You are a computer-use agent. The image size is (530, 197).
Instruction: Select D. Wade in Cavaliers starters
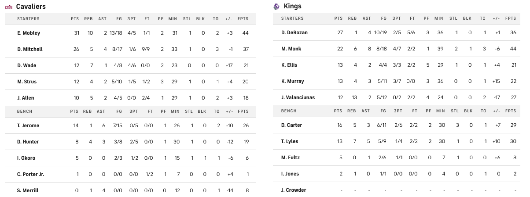point(26,65)
